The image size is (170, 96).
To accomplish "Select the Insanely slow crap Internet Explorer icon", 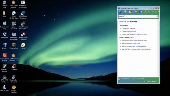I will [5, 26].
